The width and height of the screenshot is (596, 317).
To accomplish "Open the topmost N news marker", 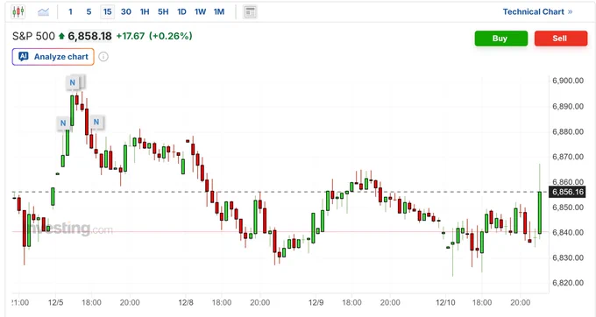I will pyautogui.click(x=72, y=82).
